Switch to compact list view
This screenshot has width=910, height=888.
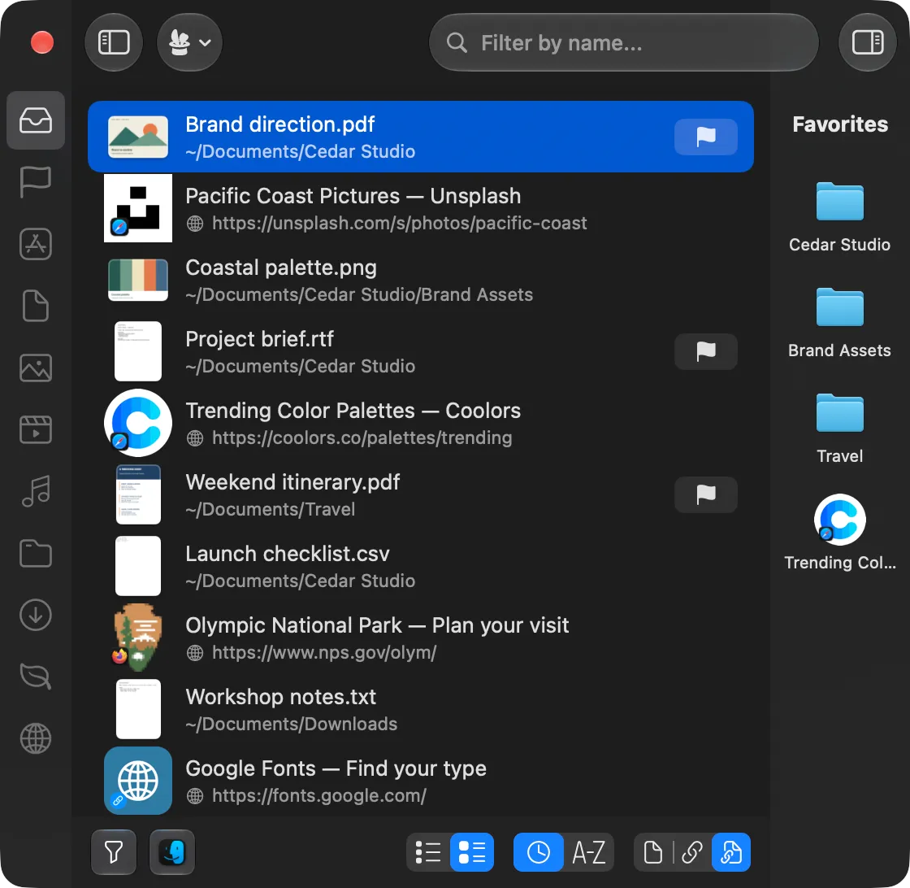428,852
